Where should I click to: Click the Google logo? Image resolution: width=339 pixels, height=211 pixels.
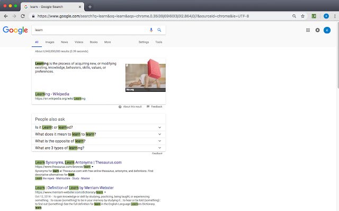click(15, 30)
